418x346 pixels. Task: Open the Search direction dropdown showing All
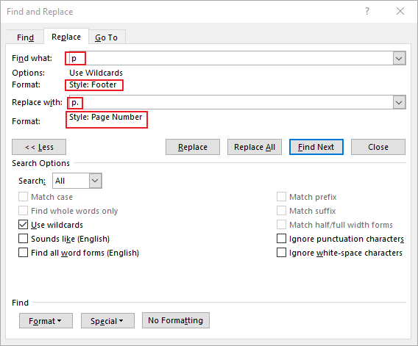pos(77,181)
